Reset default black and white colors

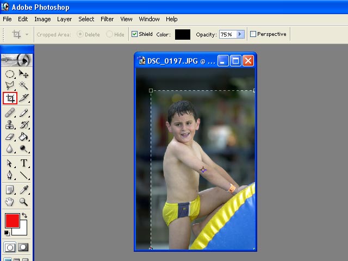coord(7,233)
